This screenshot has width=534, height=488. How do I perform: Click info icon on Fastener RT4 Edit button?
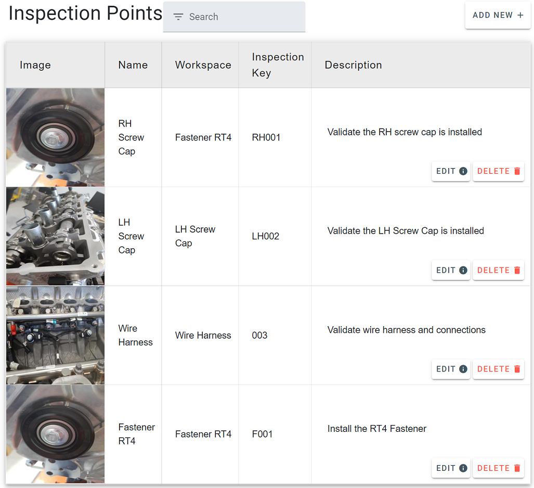(x=463, y=468)
